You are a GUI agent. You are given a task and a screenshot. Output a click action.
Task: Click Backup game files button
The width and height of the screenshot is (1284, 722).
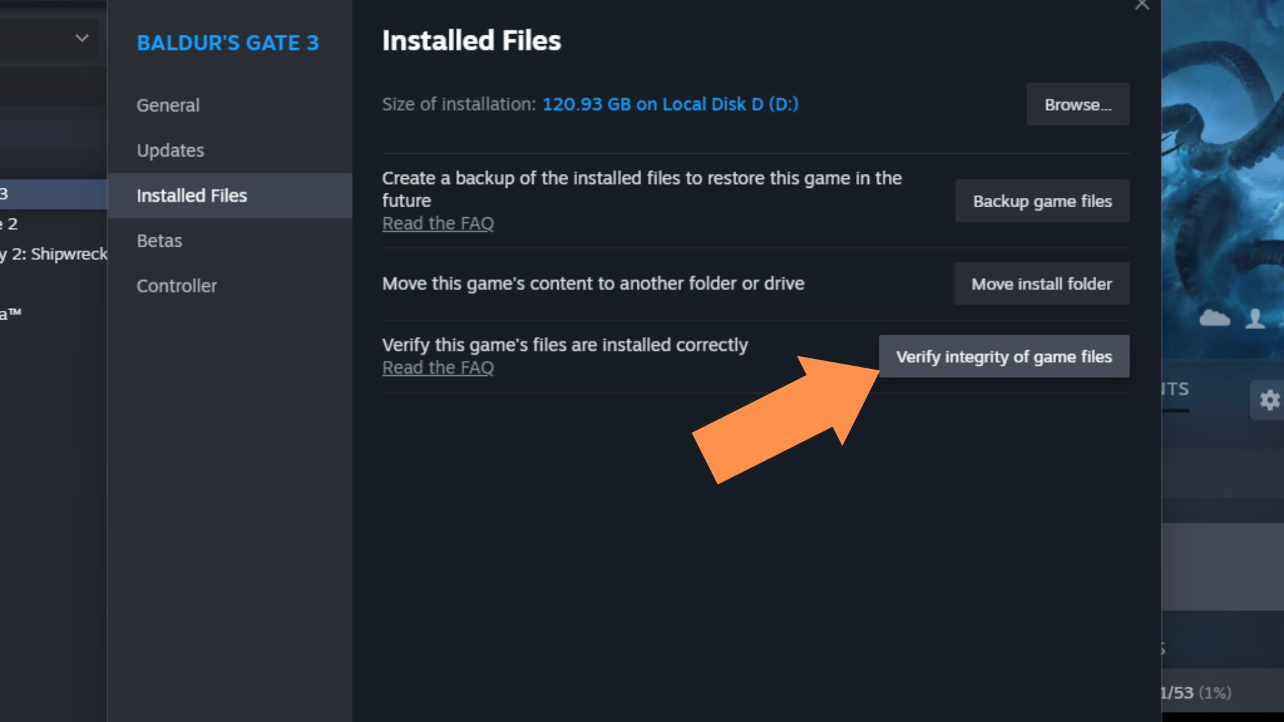[1041, 201]
